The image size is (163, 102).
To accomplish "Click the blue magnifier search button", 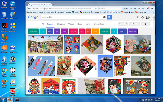I will point(109,17).
